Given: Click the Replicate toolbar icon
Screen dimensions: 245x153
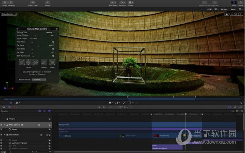Looking at the screenshot, I should [x=215, y=3].
